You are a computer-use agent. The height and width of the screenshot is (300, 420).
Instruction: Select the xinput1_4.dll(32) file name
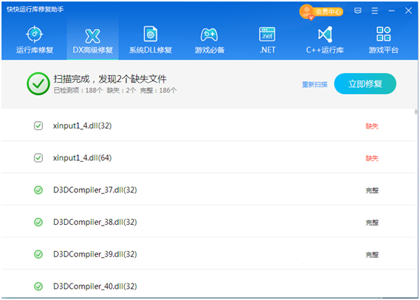[x=82, y=126]
